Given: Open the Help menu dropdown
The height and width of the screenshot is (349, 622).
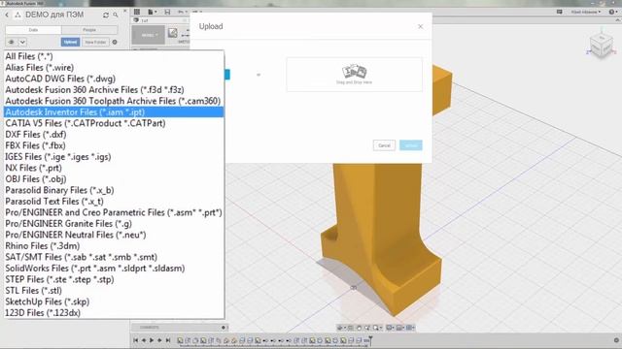Looking at the screenshot, I should pos(613,12).
